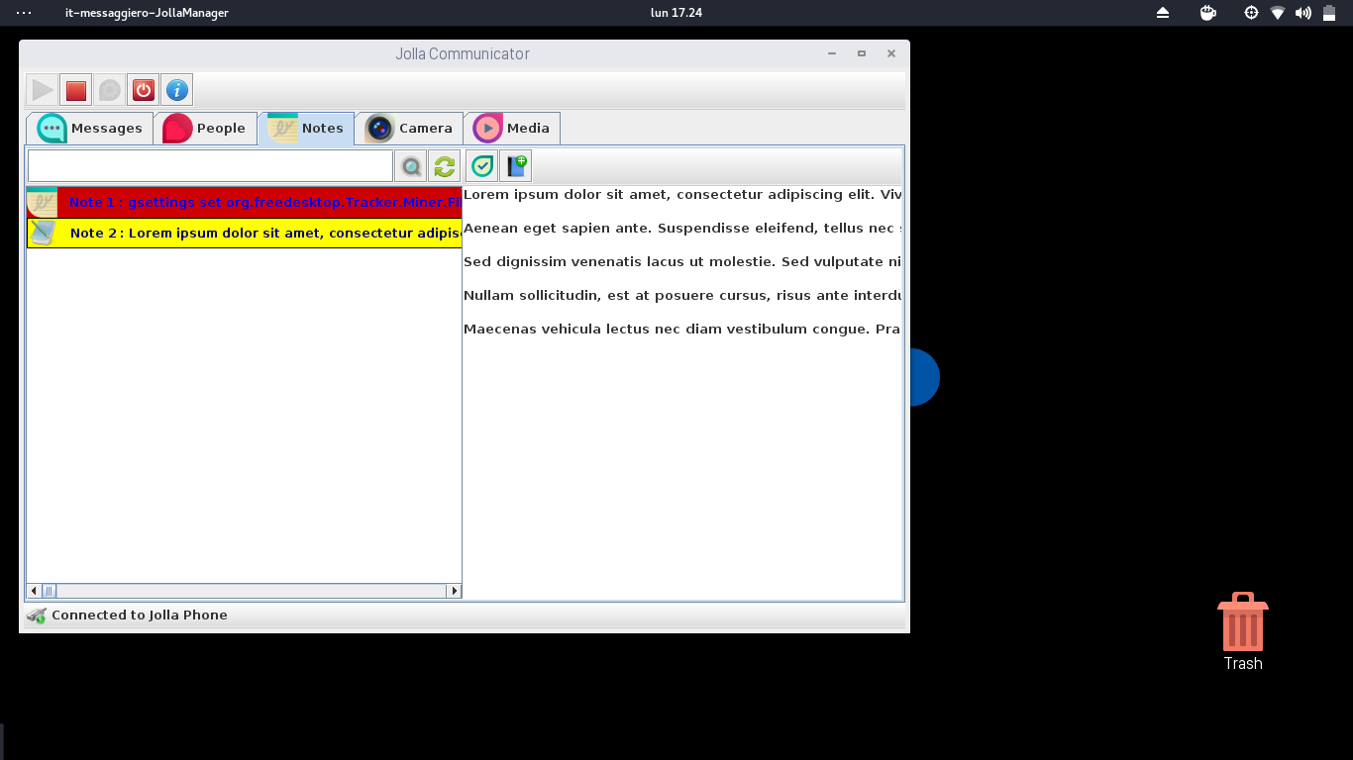Switch to the People tab
Image resolution: width=1353 pixels, height=760 pixels.
(205, 129)
